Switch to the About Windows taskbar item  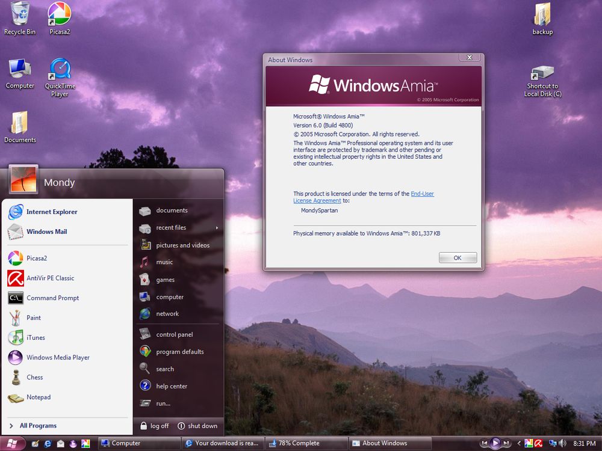point(390,443)
